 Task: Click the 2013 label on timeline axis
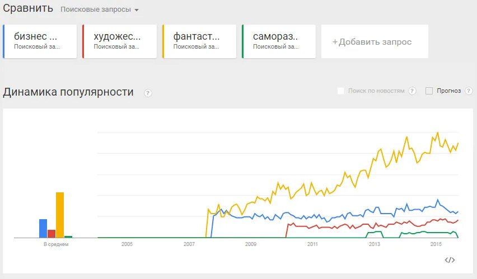[374, 244]
